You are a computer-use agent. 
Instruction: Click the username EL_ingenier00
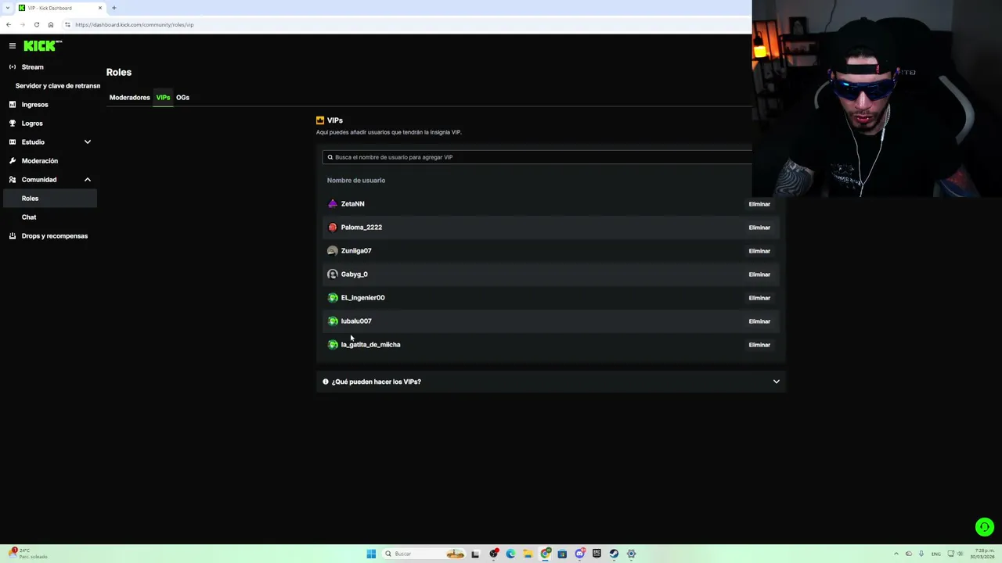[362, 298]
